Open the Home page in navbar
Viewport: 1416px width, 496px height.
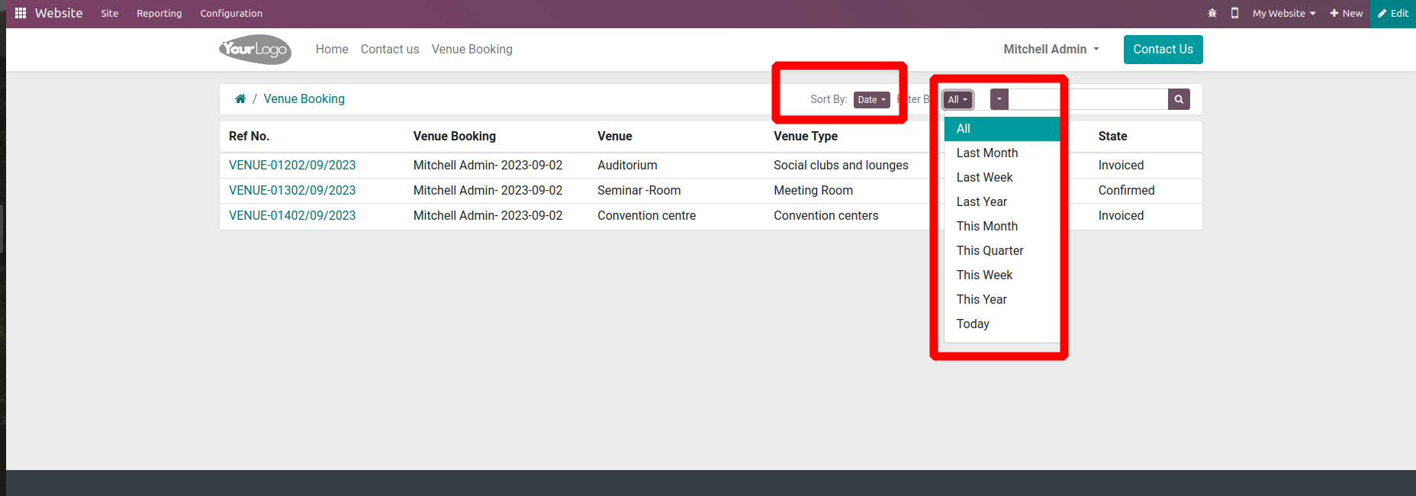[332, 49]
